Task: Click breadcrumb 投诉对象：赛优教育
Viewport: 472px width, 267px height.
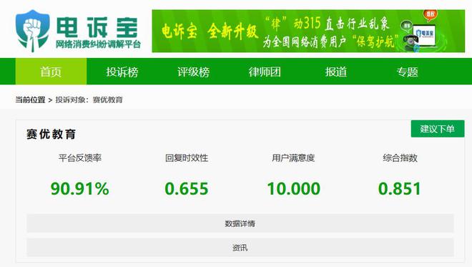Action: pos(89,99)
